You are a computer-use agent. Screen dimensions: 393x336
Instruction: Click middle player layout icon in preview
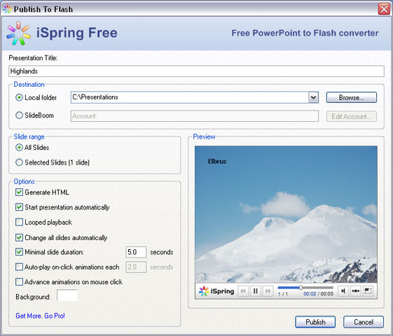(x=356, y=291)
